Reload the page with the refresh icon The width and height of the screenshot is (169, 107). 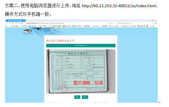13,23
